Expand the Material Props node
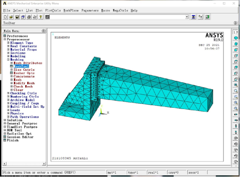Image resolution: width=240 pixels, height=177 pixels. click(8, 49)
